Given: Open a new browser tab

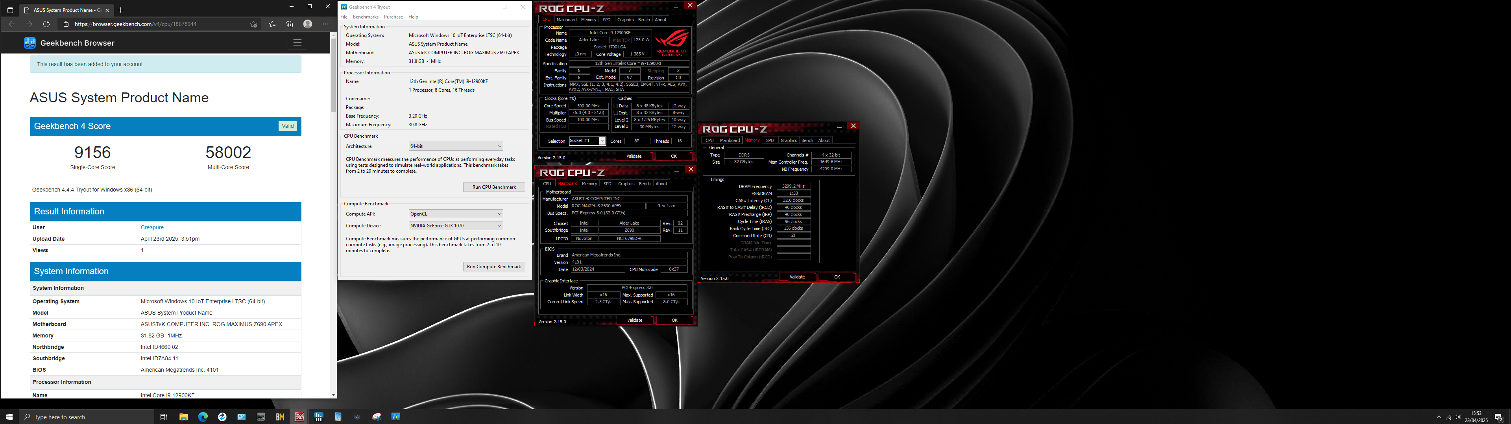Looking at the screenshot, I should [120, 10].
